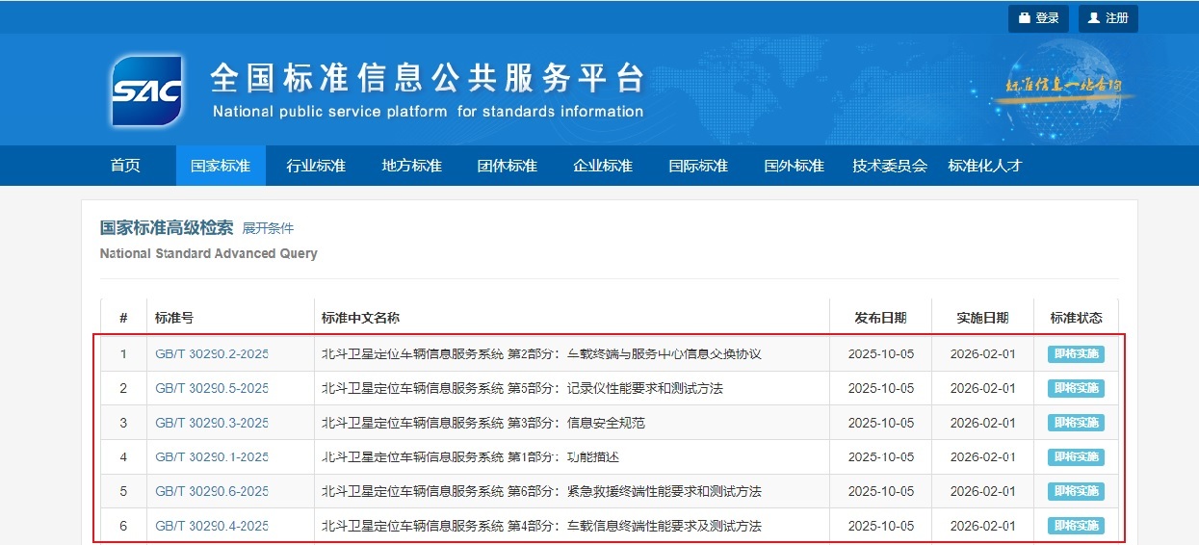This screenshot has width=1199, height=545.
Task: Click the 标准状态 column header
Action: tap(1076, 318)
